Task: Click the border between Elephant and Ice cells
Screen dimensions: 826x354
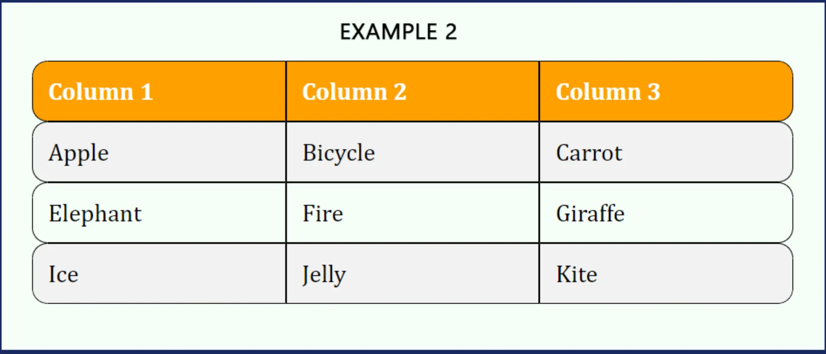Action: (x=159, y=243)
